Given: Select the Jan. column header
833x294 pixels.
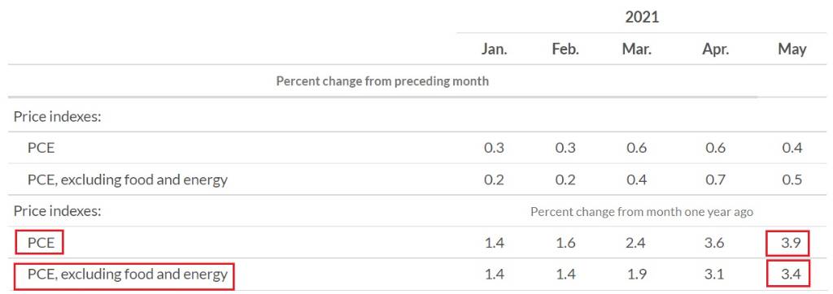Looking at the screenshot, I should click(x=494, y=50).
